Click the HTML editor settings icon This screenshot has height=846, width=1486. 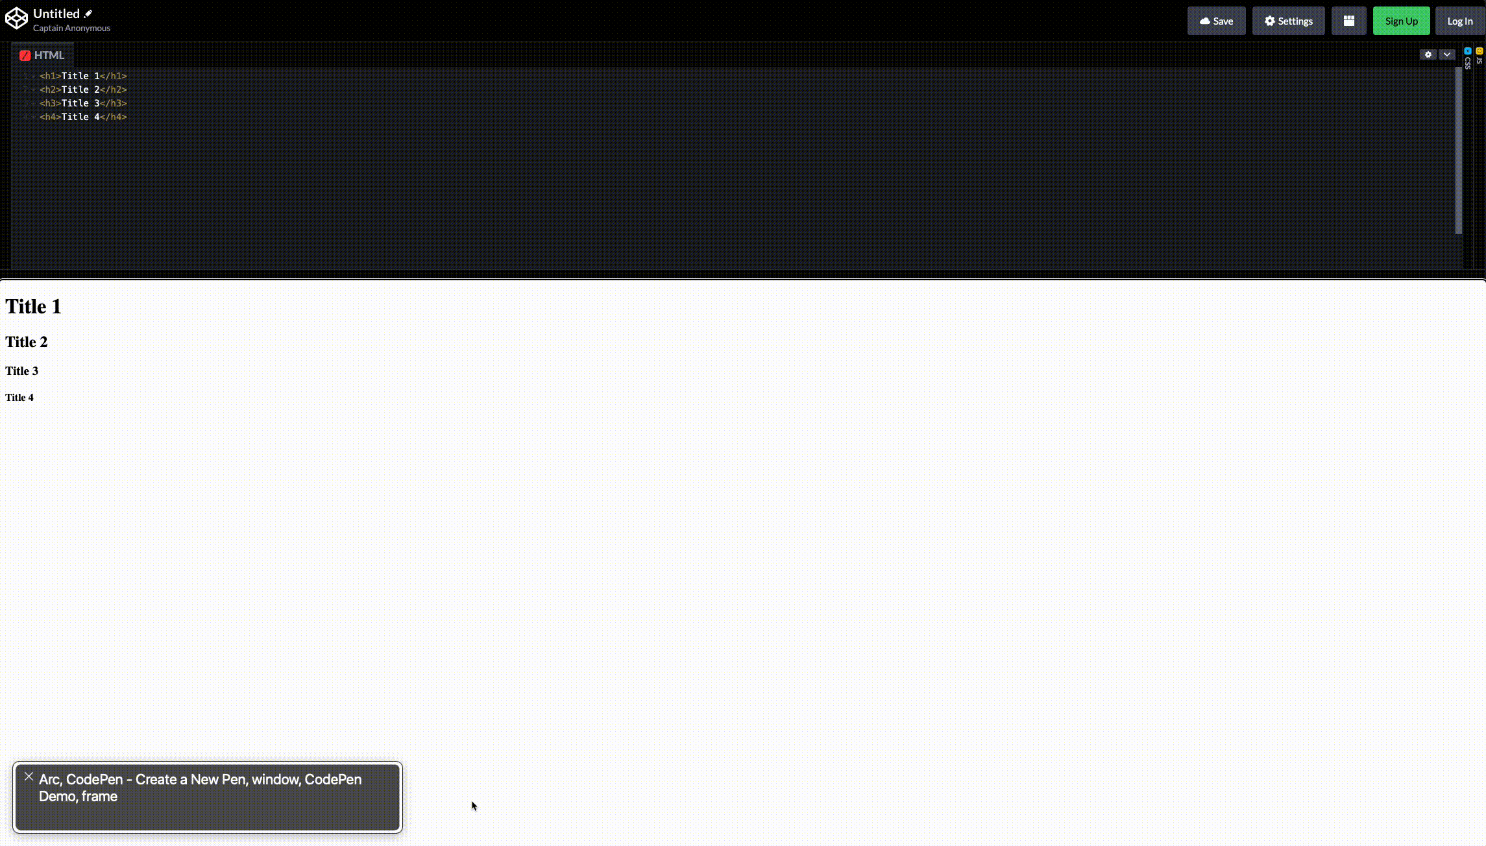1428,54
